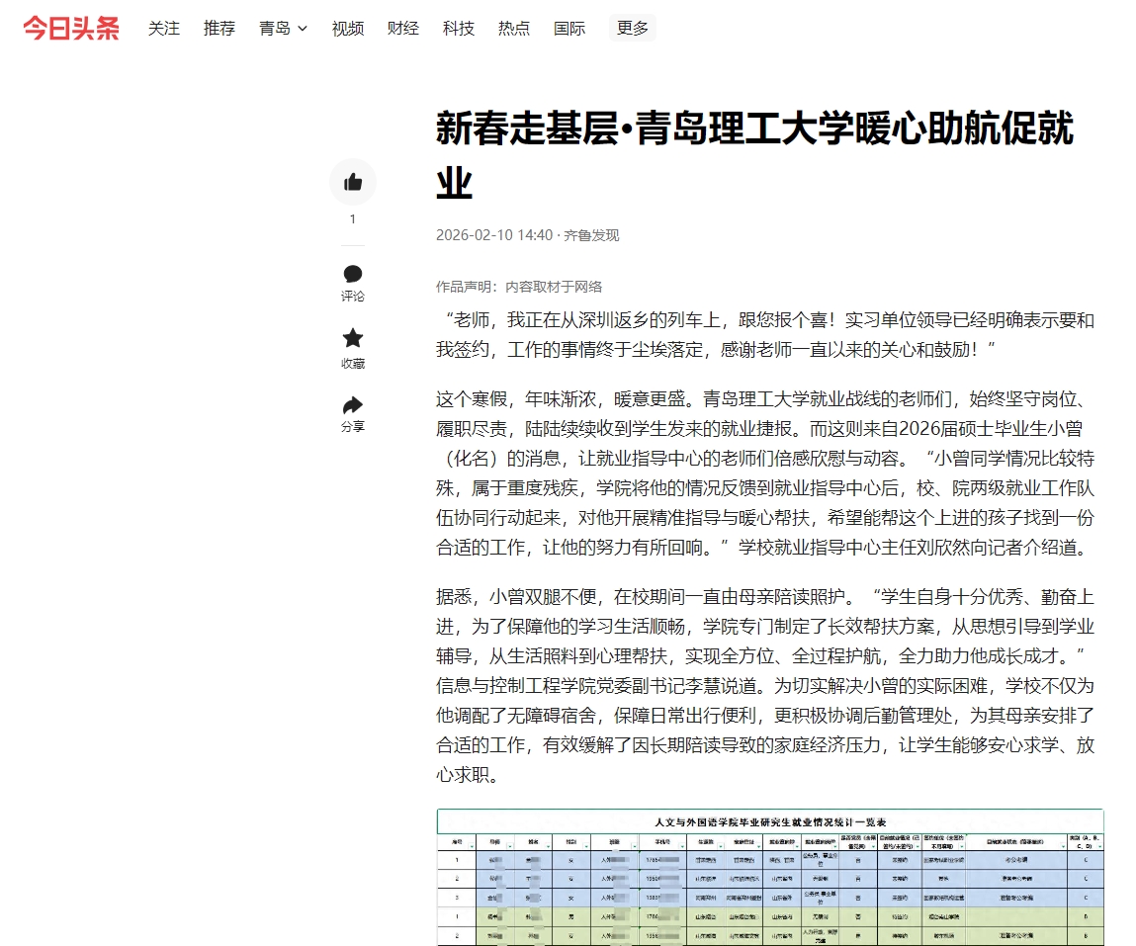Image resolution: width=1136 pixels, height=946 pixels.
Task: Switch to the 推荐 tab
Action: tap(219, 29)
